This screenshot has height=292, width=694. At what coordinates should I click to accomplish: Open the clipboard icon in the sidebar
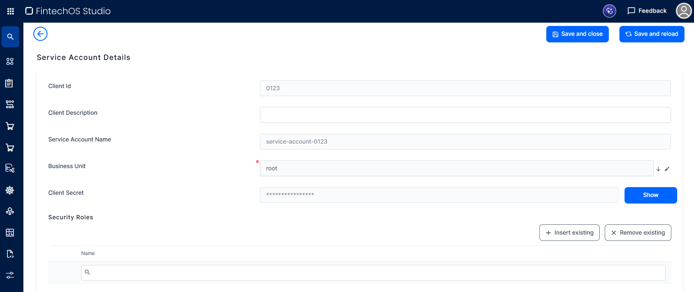pos(10,83)
